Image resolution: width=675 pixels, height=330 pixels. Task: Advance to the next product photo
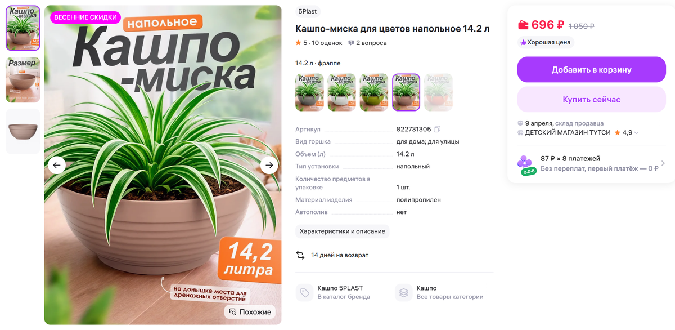269,165
